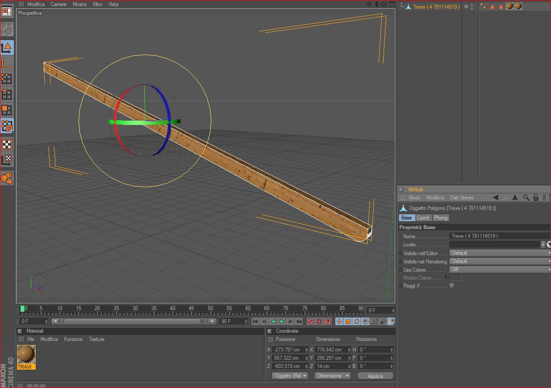The height and width of the screenshot is (388, 551).
Task: Open the viewport Filtro menu
Action: click(x=97, y=4)
